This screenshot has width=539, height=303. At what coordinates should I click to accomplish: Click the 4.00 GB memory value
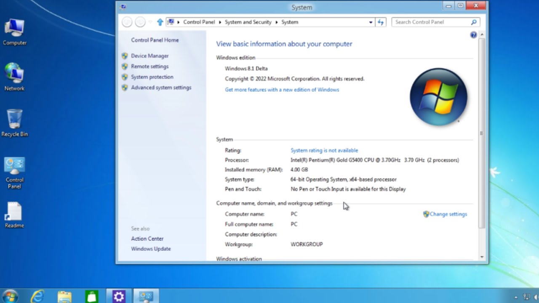[299, 170]
